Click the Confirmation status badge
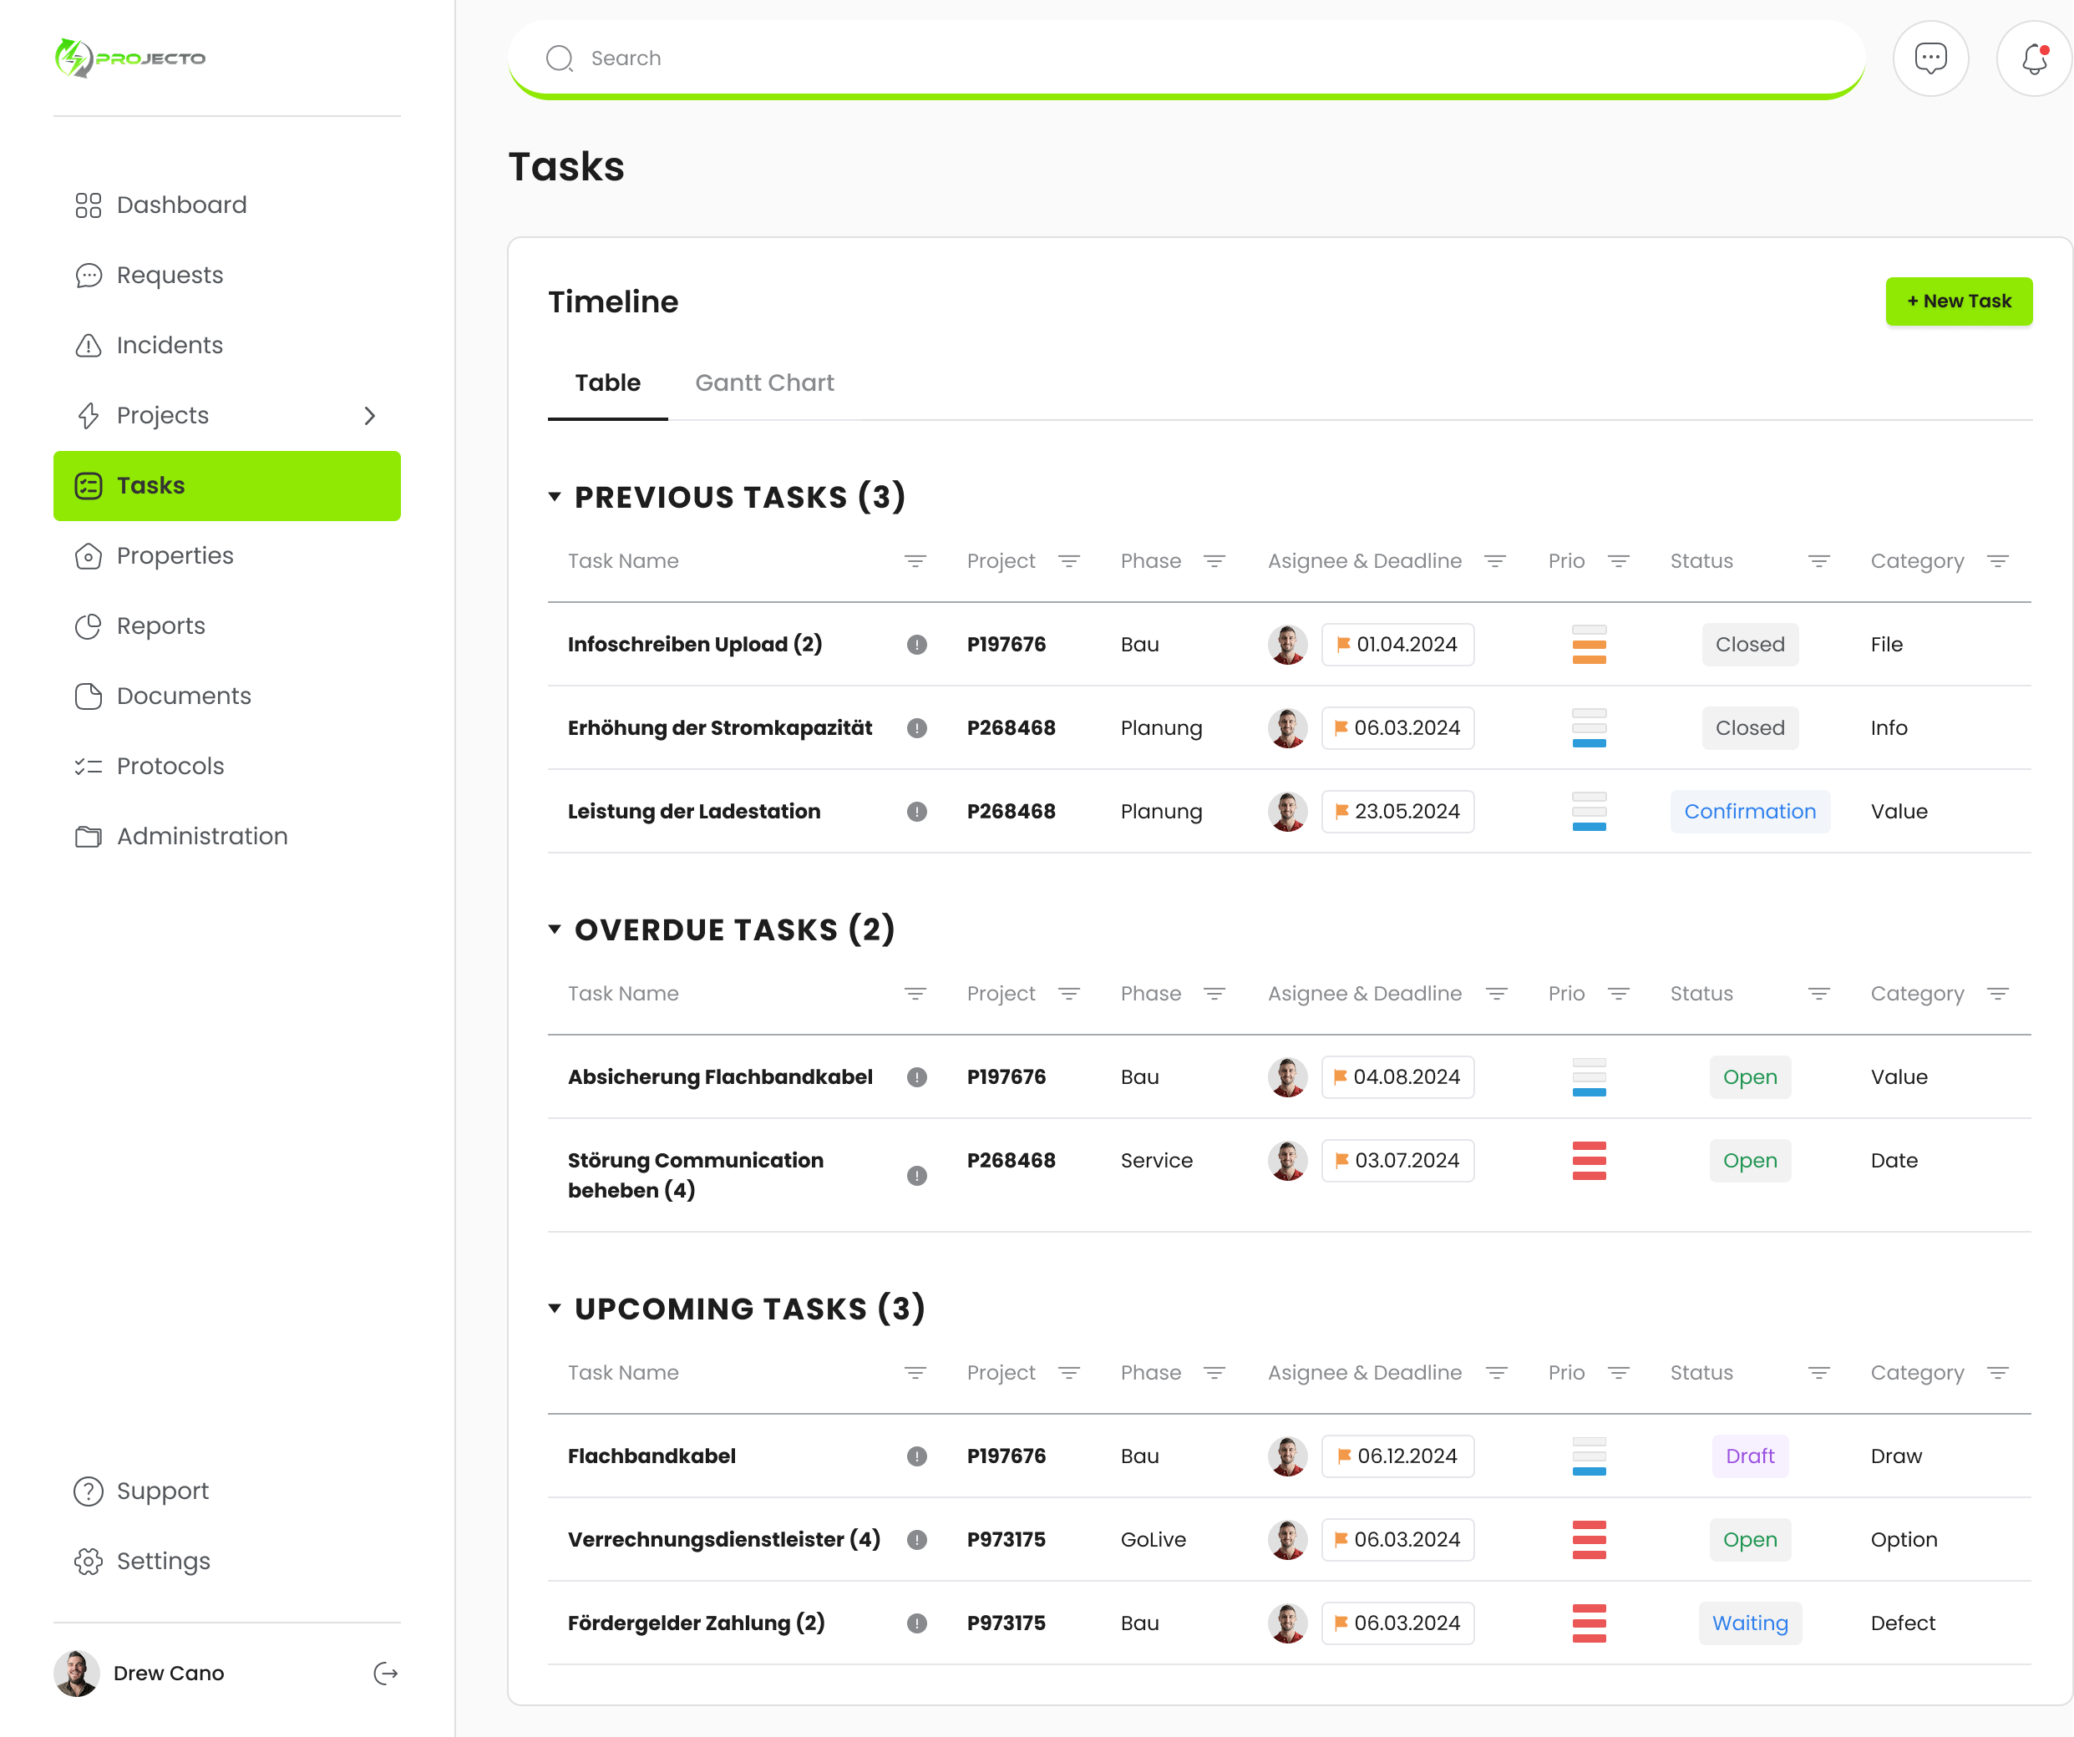The width and height of the screenshot is (2074, 1737). click(1749, 811)
